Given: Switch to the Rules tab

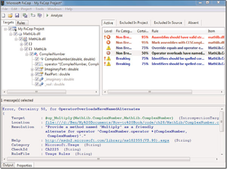Looking at the screenshot, I should pos(21,23).
